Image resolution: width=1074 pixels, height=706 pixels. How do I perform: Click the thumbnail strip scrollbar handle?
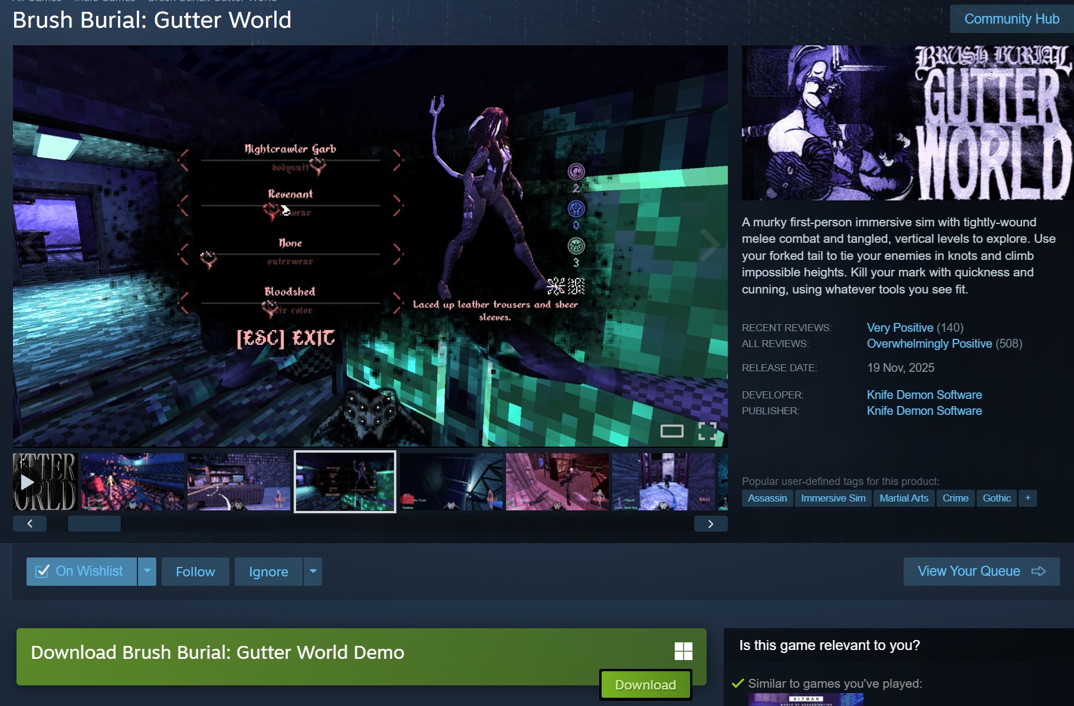(x=94, y=523)
